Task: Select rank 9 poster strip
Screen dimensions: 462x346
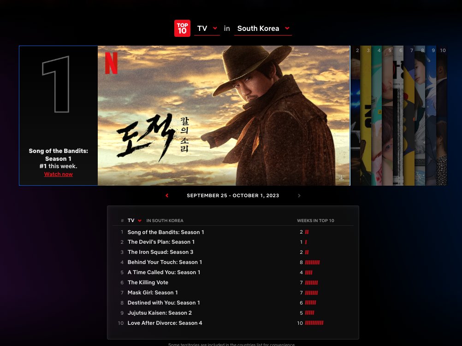Action: (x=431, y=116)
